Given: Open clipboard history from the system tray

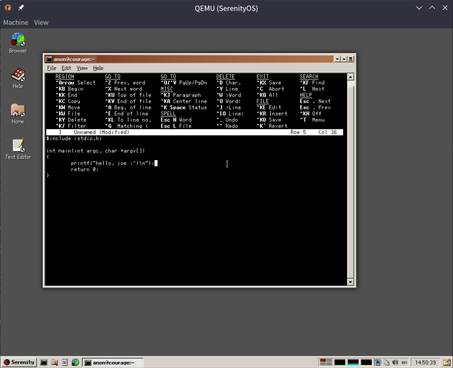Looking at the screenshot, I should point(387,362).
